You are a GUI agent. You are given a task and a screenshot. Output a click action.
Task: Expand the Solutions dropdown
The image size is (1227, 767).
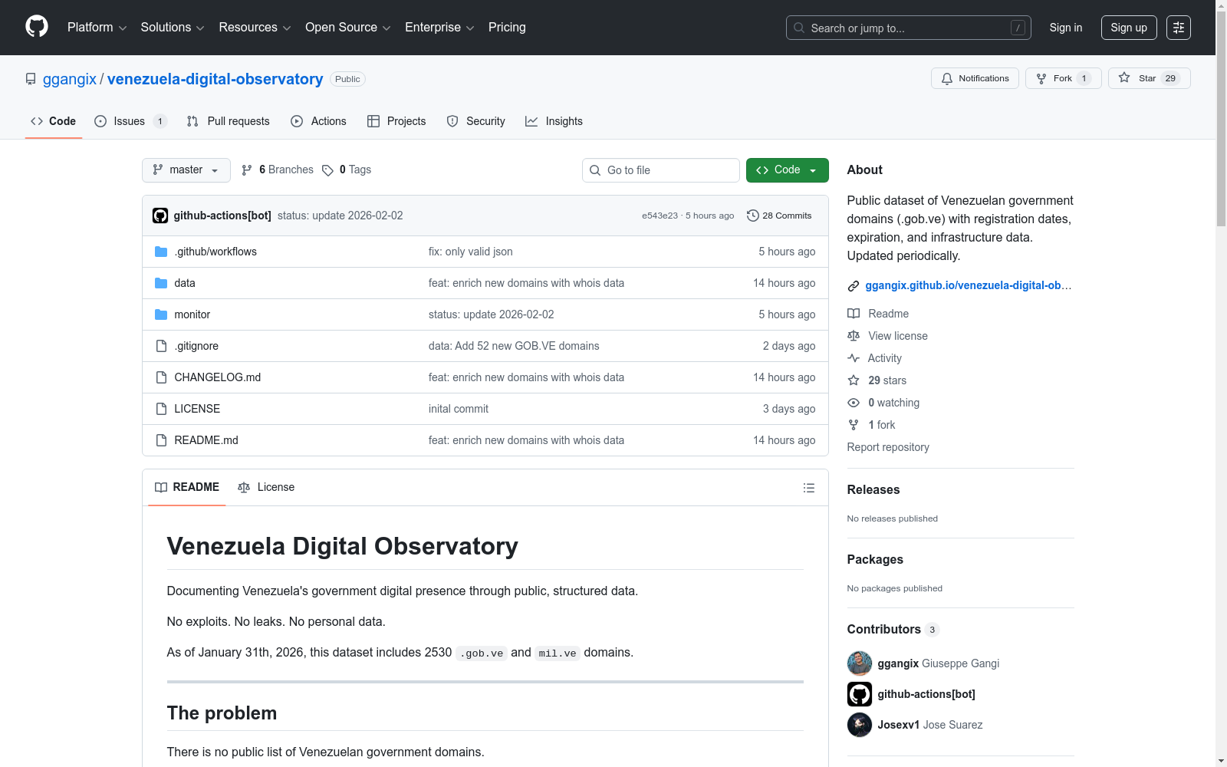coord(173,28)
